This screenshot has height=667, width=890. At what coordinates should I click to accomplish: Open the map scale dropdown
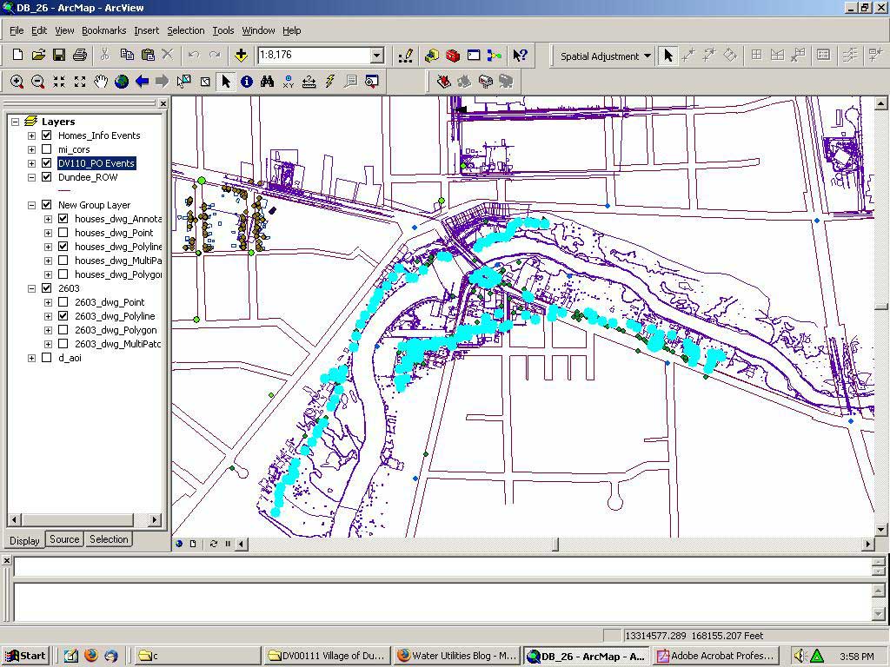tap(376, 56)
